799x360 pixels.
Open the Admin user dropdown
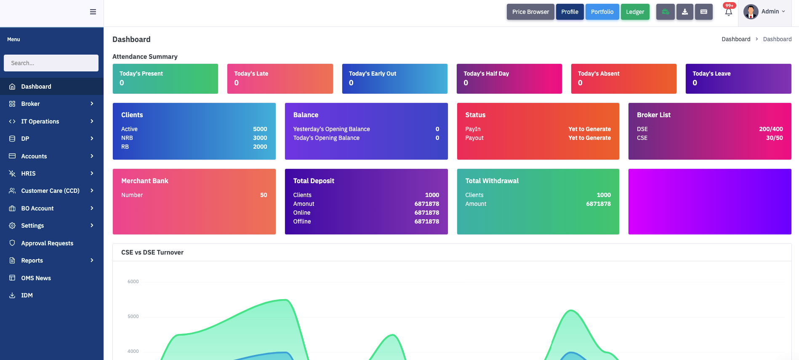tap(773, 12)
